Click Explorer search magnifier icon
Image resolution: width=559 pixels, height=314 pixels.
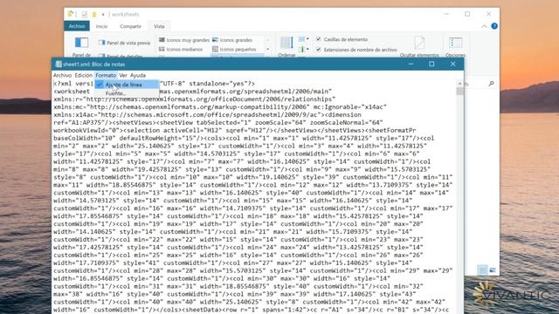(491, 84)
